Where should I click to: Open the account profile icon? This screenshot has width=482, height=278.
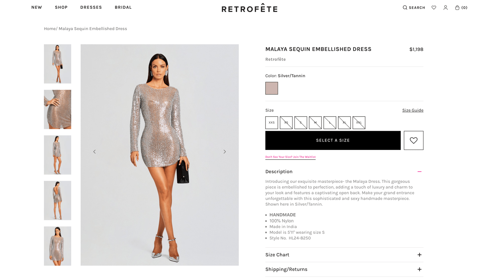(445, 8)
